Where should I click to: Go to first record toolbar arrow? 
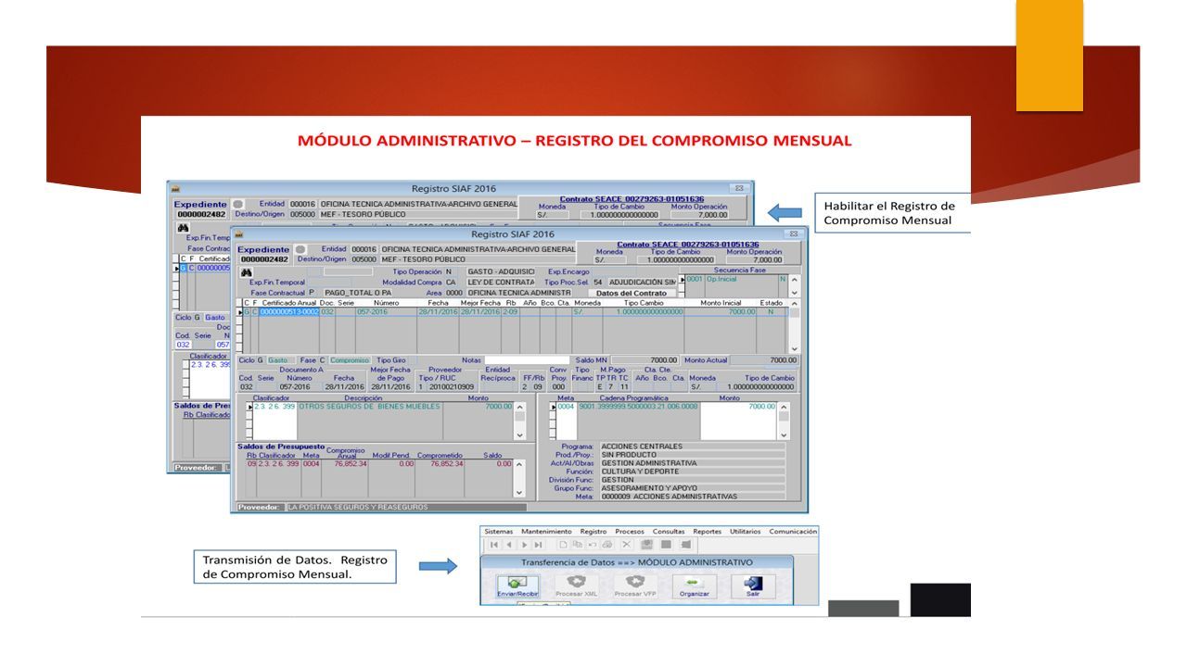coord(494,545)
